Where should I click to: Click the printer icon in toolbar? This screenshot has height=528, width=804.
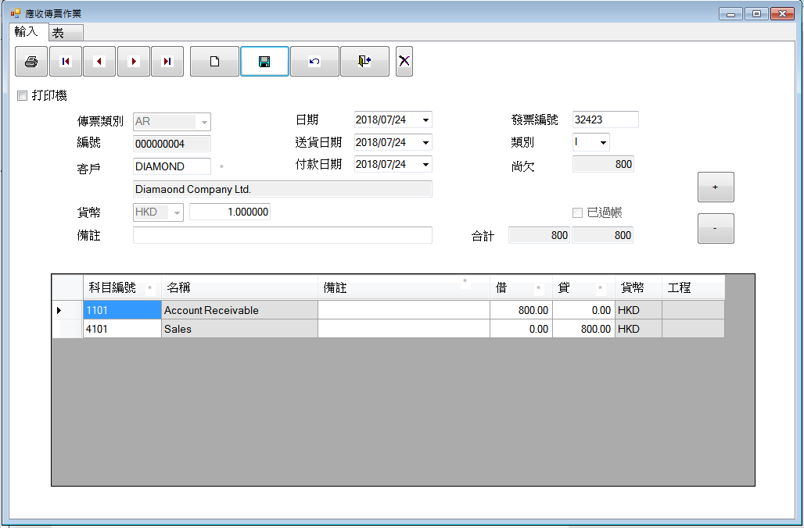point(31,62)
